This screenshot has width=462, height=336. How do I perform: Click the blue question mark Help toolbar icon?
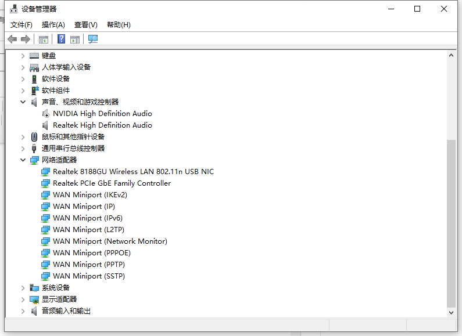pyautogui.click(x=61, y=39)
